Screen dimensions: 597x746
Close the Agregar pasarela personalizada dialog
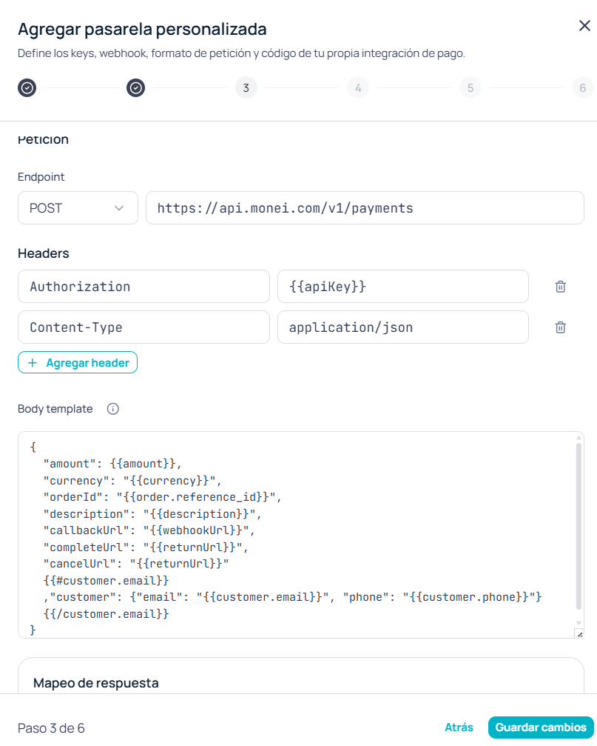coord(584,26)
